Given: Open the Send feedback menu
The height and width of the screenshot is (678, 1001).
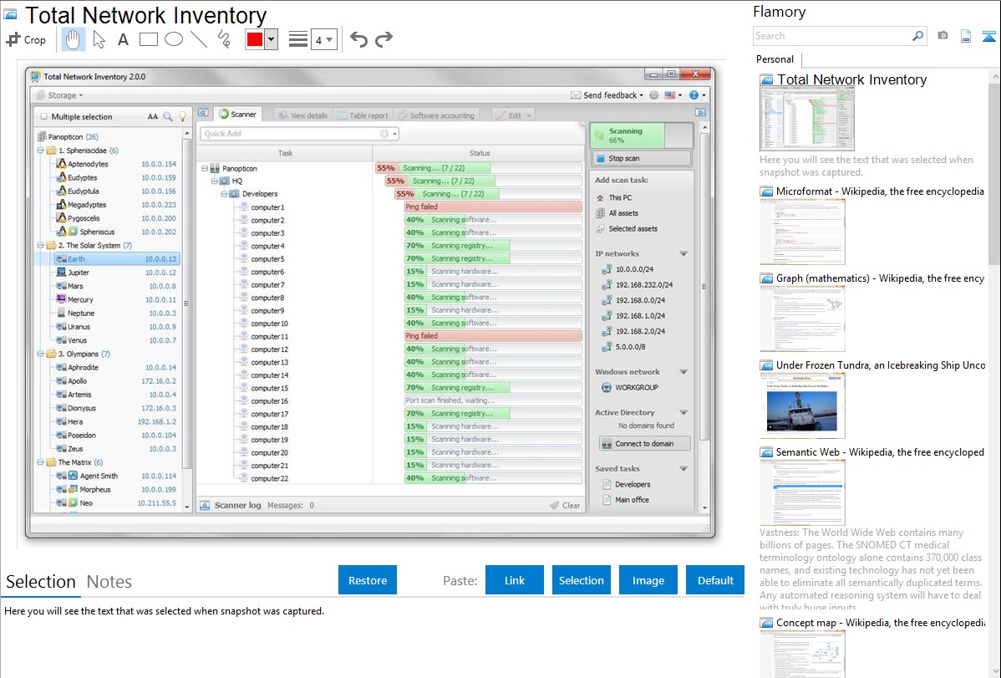Looking at the screenshot, I should pyautogui.click(x=607, y=95).
